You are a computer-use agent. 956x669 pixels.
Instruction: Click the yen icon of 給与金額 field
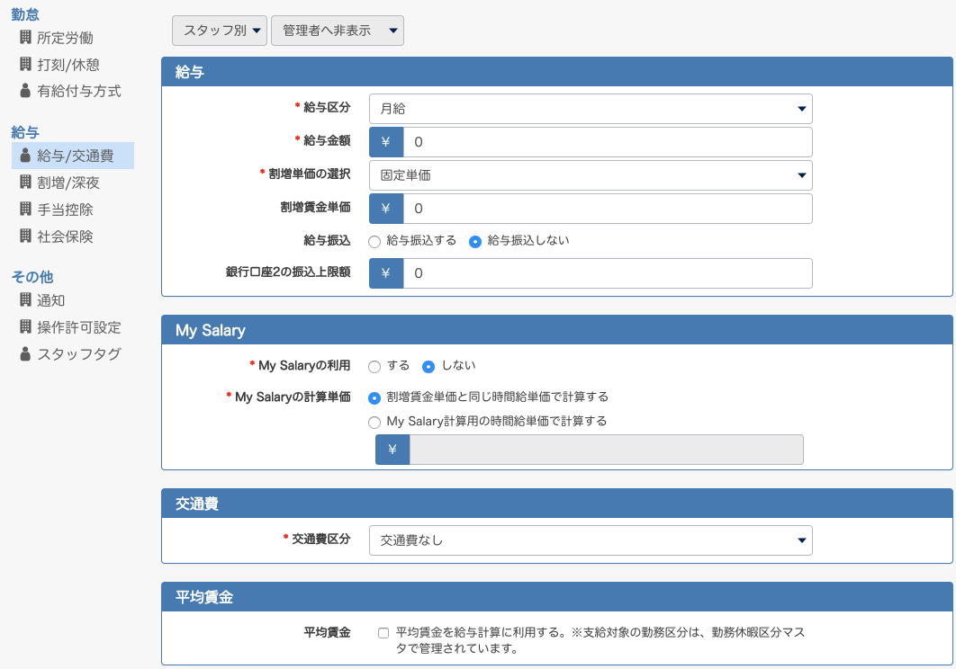386,142
